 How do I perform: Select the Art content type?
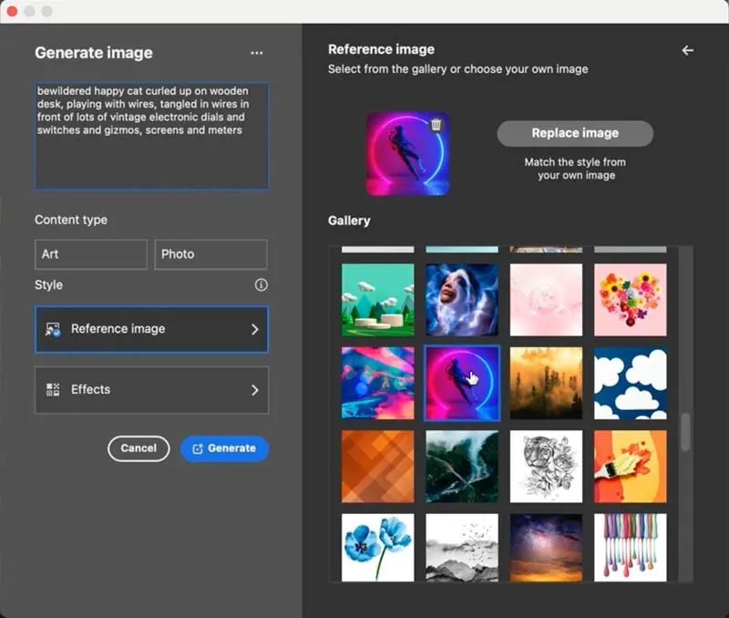(90, 254)
